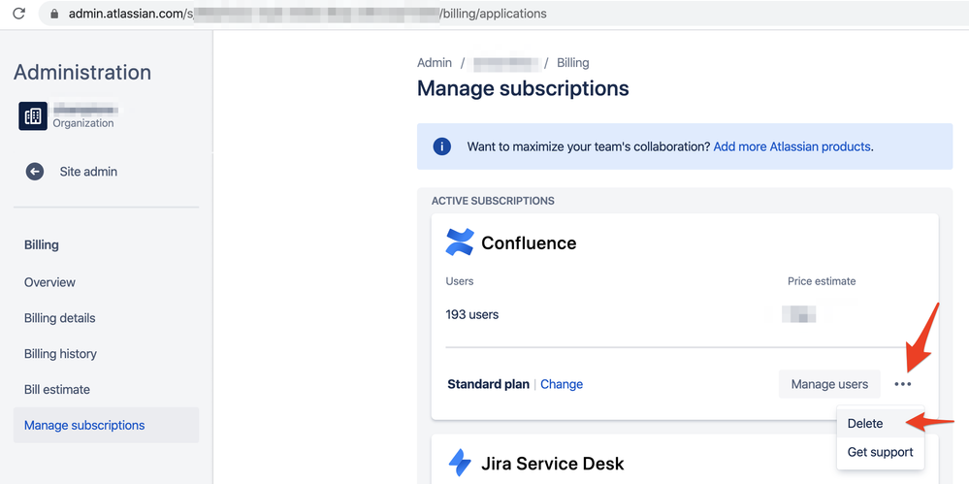Click the Standard plan label

(488, 384)
